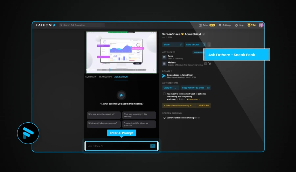Screen dimensions: 296x172
Task: Click Copy Follow-up Email button
Action: (x=196, y=88)
